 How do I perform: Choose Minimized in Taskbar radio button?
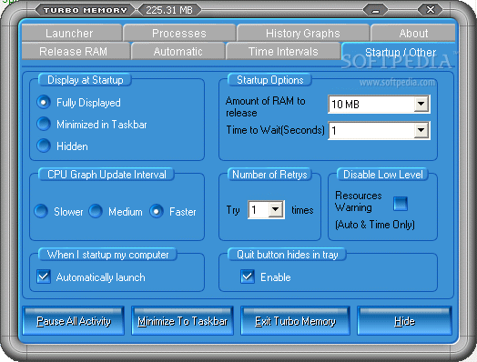click(44, 124)
